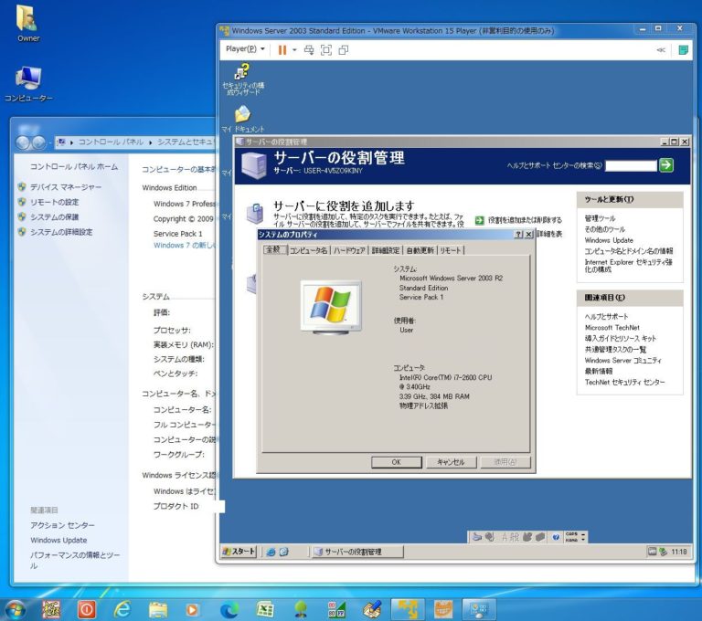Enter VMware full screen mode

326,49
